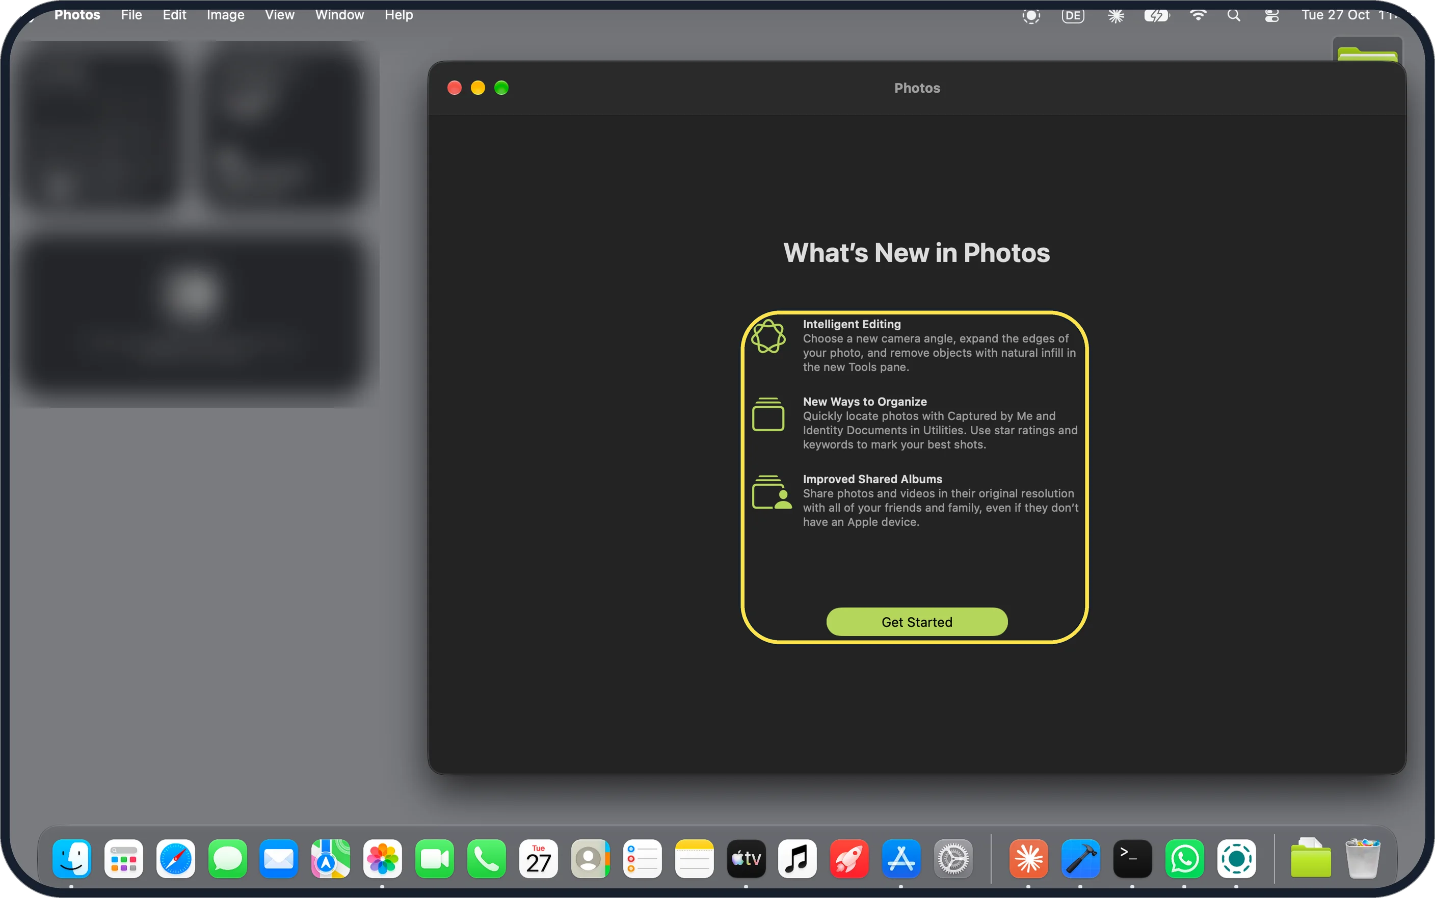The image size is (1435, 898).
Task: Open the Apple TV app in Dock
Action: (x=747, y=859)
